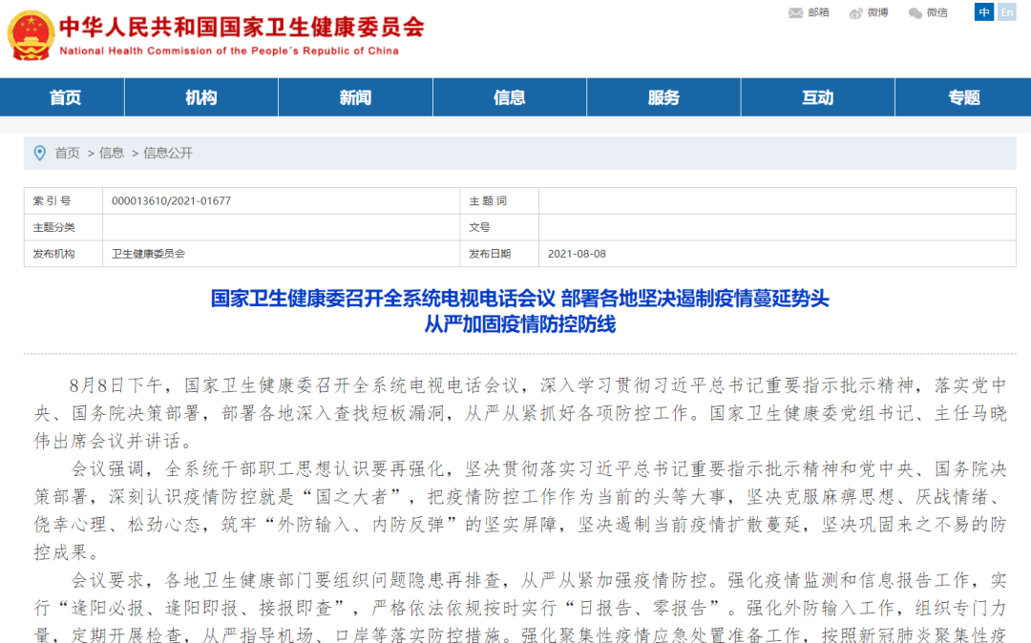Click the 邮箱 text link
The width and height of the screenshot is (1031, 643).
tap(819, 12)
